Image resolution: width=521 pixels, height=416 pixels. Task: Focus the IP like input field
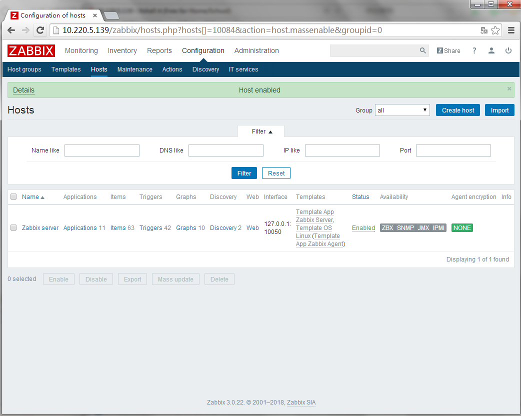coord(342,150)
